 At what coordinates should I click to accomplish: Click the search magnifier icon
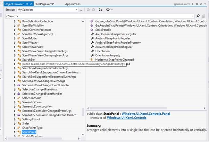pyautogui.click(x=198, y=16)
